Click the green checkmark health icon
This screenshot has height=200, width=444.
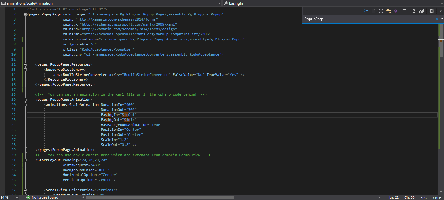(28, 197)
